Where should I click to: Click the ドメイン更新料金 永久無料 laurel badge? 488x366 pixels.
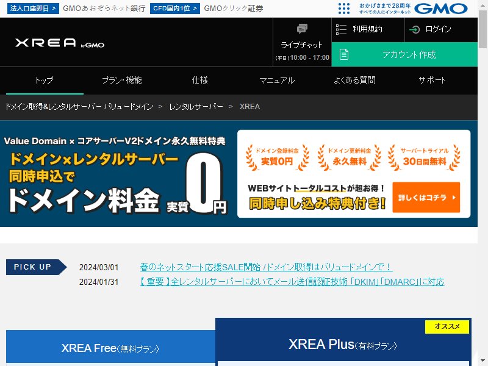click(x=350, y=157)
